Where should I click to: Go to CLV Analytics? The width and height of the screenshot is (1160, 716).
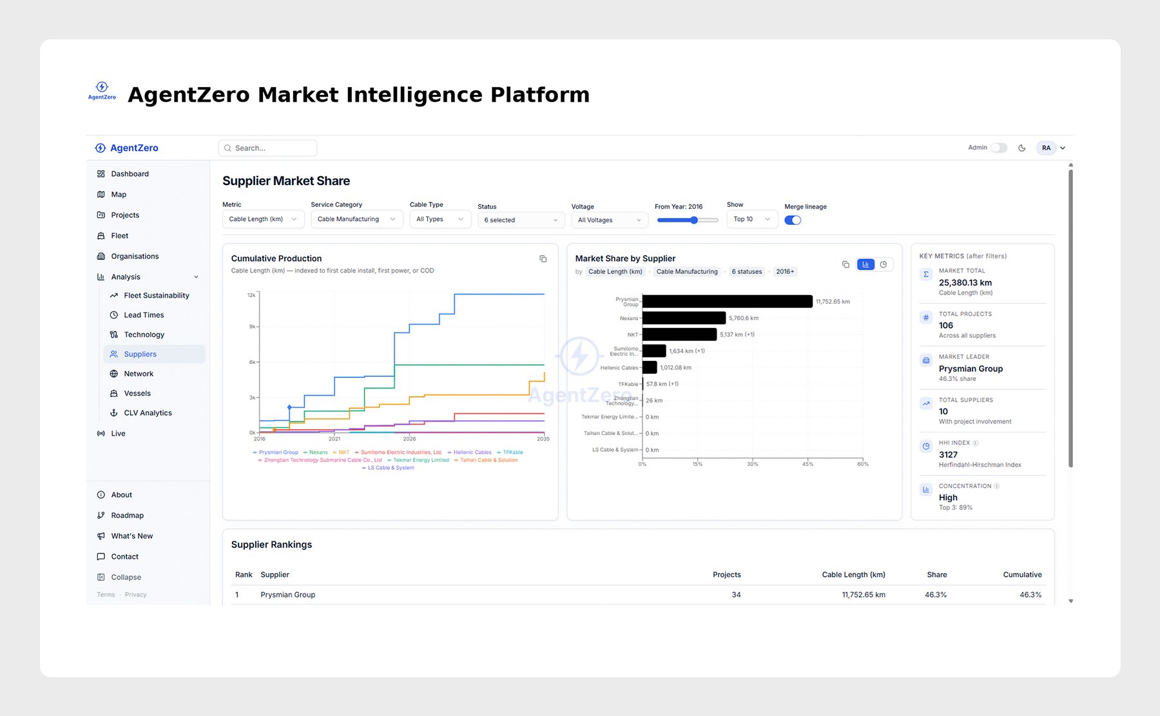click(148, 412)
